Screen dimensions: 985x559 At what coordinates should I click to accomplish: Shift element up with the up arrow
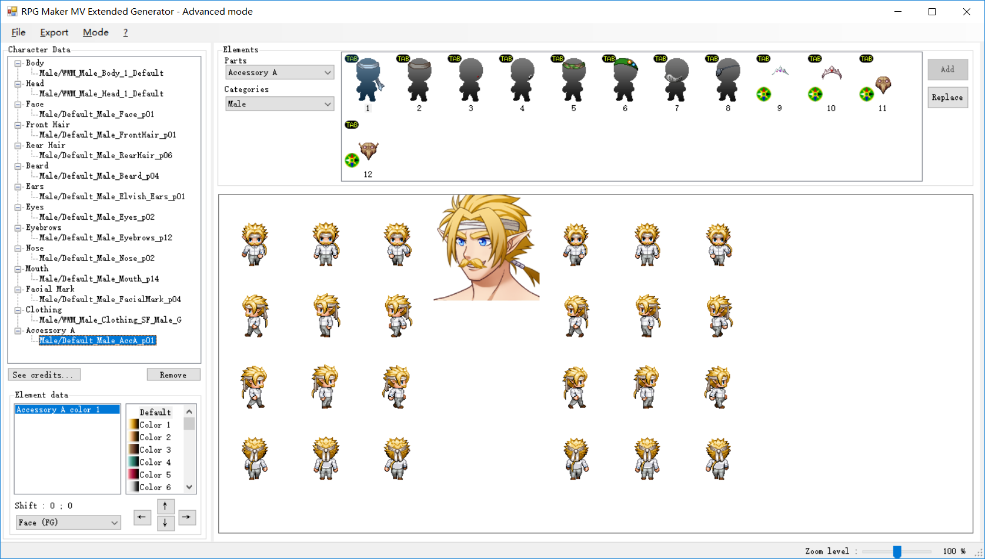coord(165,506)
